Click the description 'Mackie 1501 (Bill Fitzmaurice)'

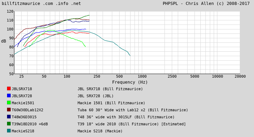[x=111, y=103]
